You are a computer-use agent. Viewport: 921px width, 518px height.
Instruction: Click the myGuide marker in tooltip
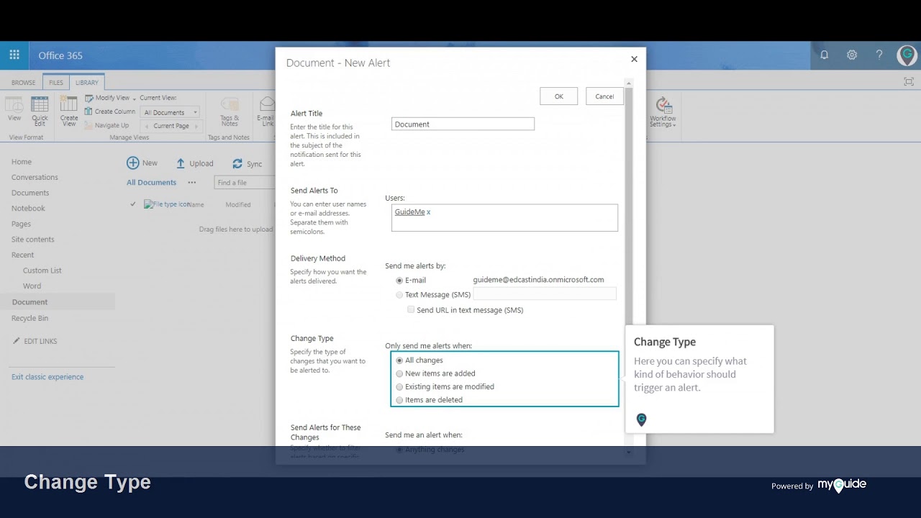coord(642,419)
